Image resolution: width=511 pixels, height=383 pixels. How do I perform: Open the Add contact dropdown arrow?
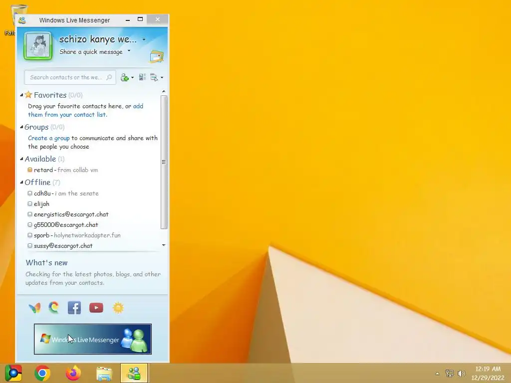coord(132,77)
